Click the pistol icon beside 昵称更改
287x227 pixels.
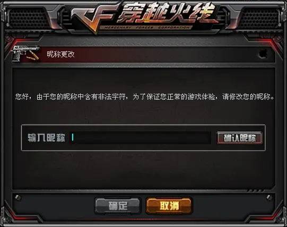point(25,53)
